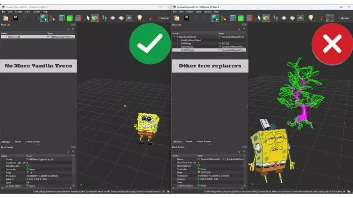This screenshot has height=198, width=353.
Task: Click the perspective flip icon in left window
Action: click(x=87, y=18)
